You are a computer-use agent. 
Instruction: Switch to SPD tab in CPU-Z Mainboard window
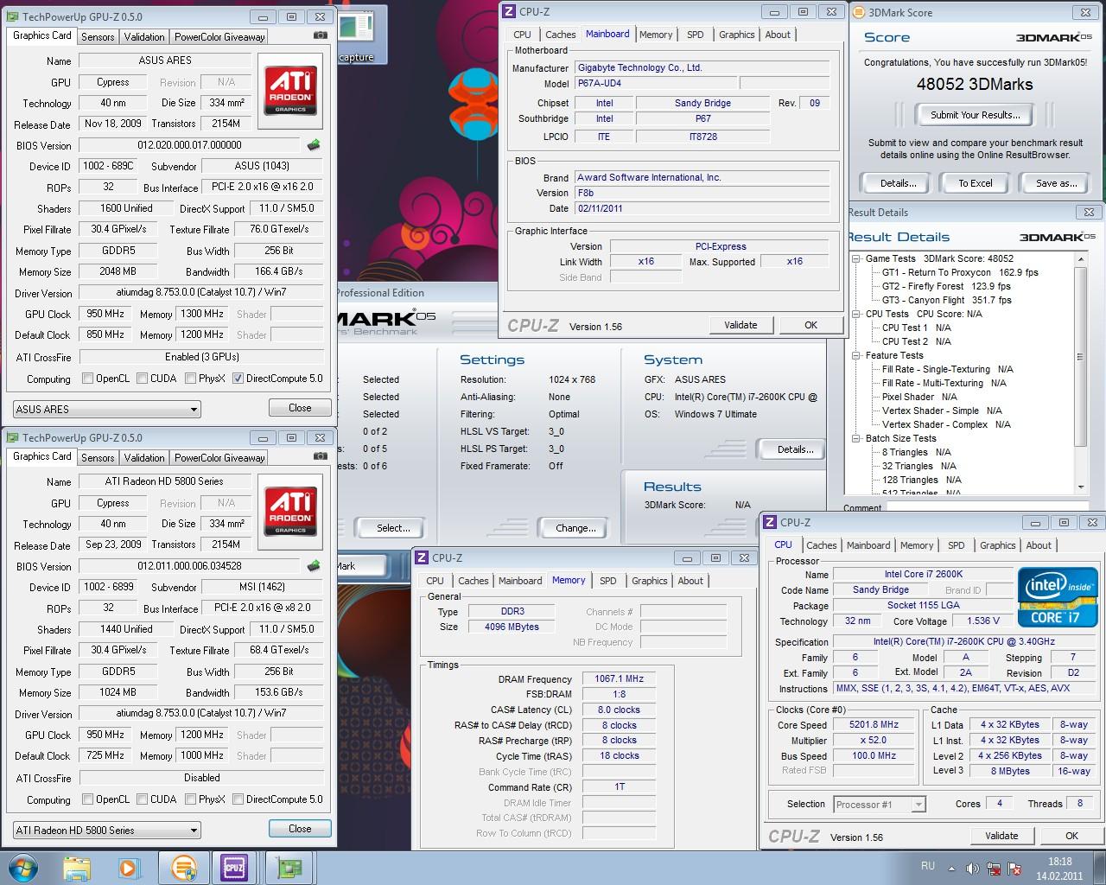pos(695,35)
